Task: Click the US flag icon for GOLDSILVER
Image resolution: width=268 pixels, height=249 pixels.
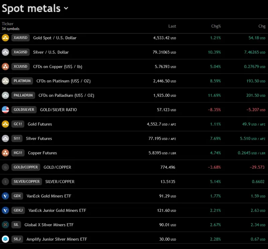Action: point(5,109)
